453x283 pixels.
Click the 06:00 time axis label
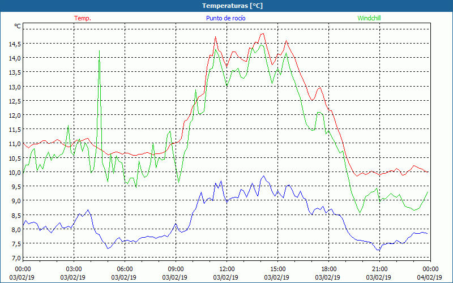pos(125,269)
